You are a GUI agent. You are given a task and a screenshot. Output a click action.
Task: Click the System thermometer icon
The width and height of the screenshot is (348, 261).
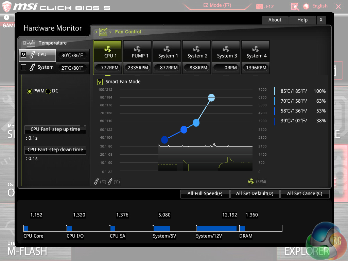coord(32,67)
